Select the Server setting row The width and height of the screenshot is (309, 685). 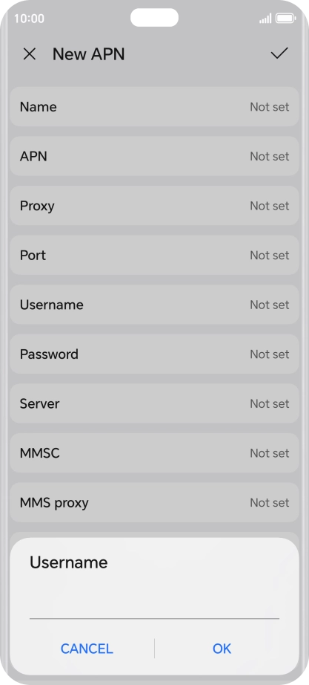[154, 403]
